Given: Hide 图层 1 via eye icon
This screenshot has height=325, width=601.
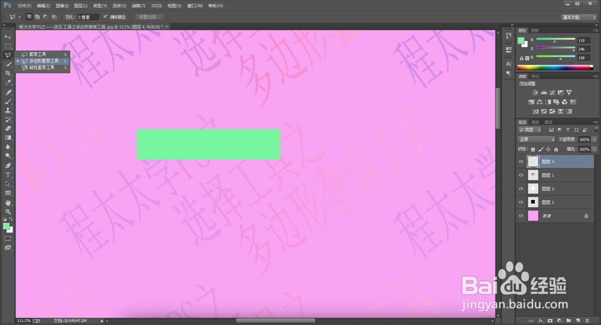Looking at the screenshot, I should (x=521, y=175).
